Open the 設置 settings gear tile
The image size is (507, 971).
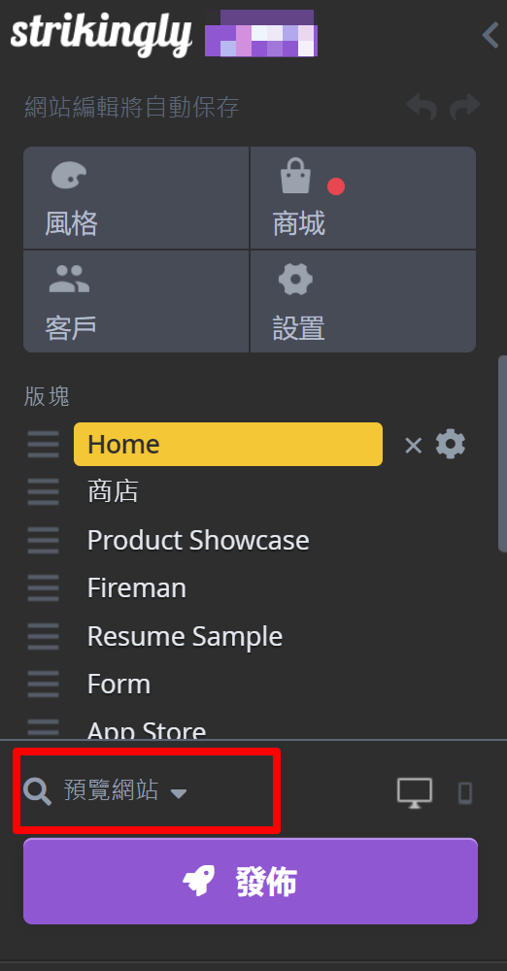[x=363, y=302]
